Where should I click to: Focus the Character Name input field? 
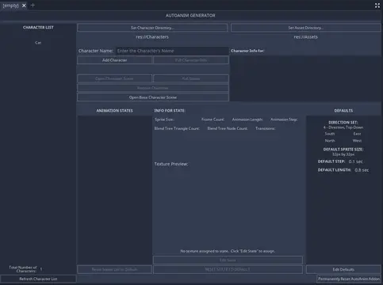(x=172, y=51)
